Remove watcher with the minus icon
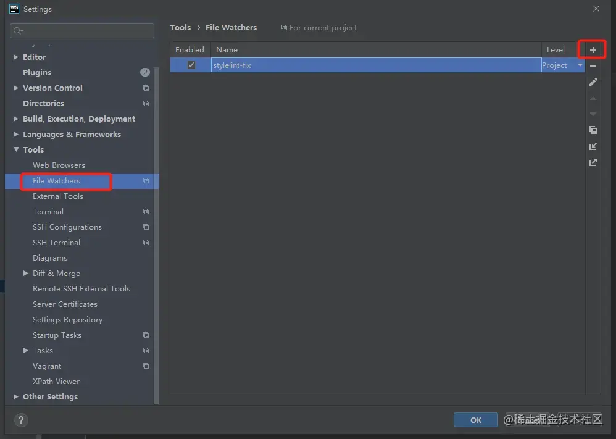The width and height of the screenshot is (616, 439). pos(593,66)
